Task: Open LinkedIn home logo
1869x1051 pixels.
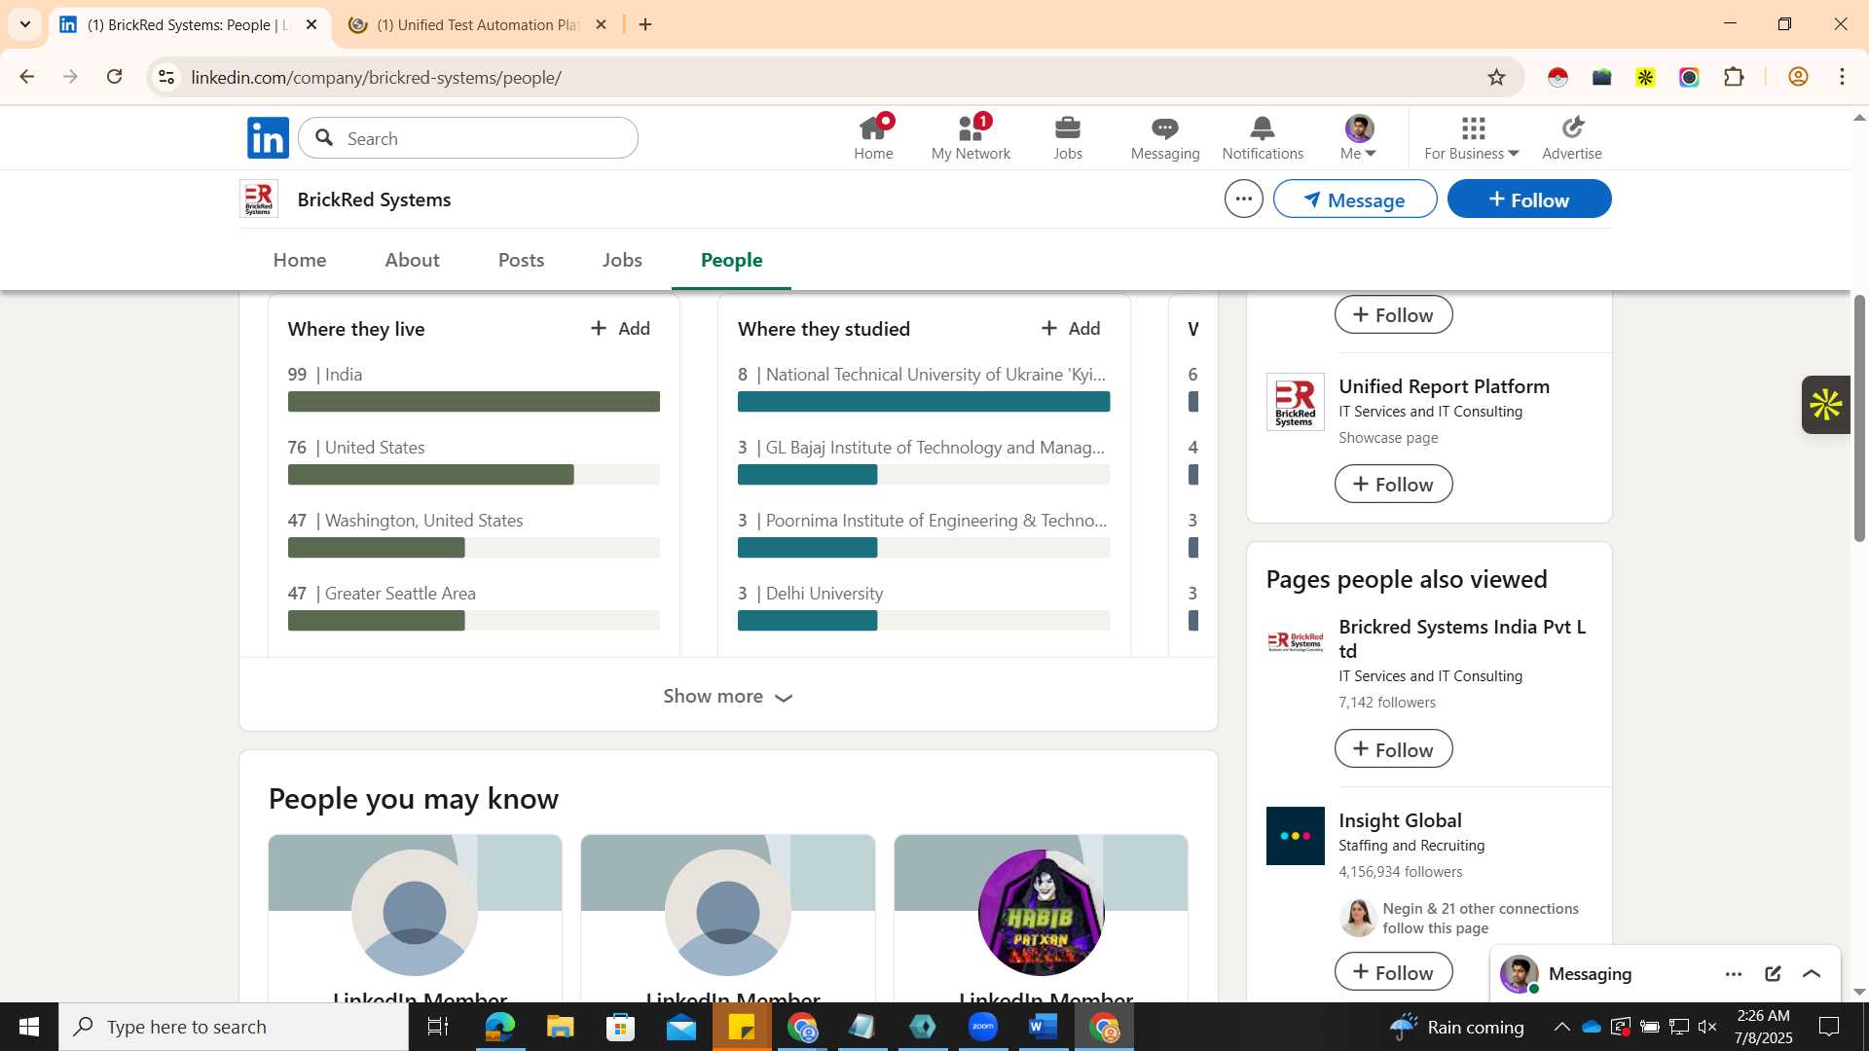Action: coord(268,138)
